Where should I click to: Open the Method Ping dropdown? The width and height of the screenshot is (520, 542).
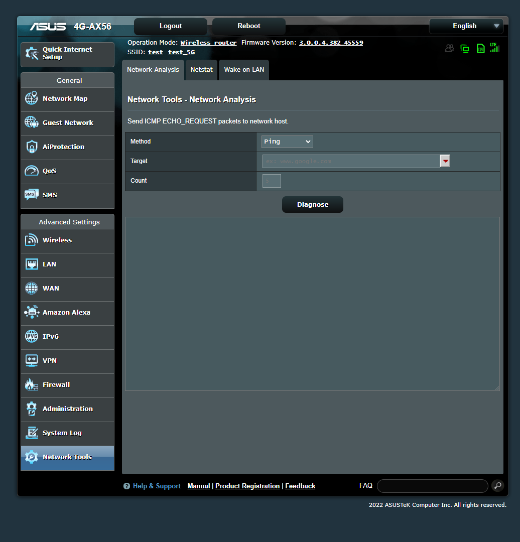287,142
